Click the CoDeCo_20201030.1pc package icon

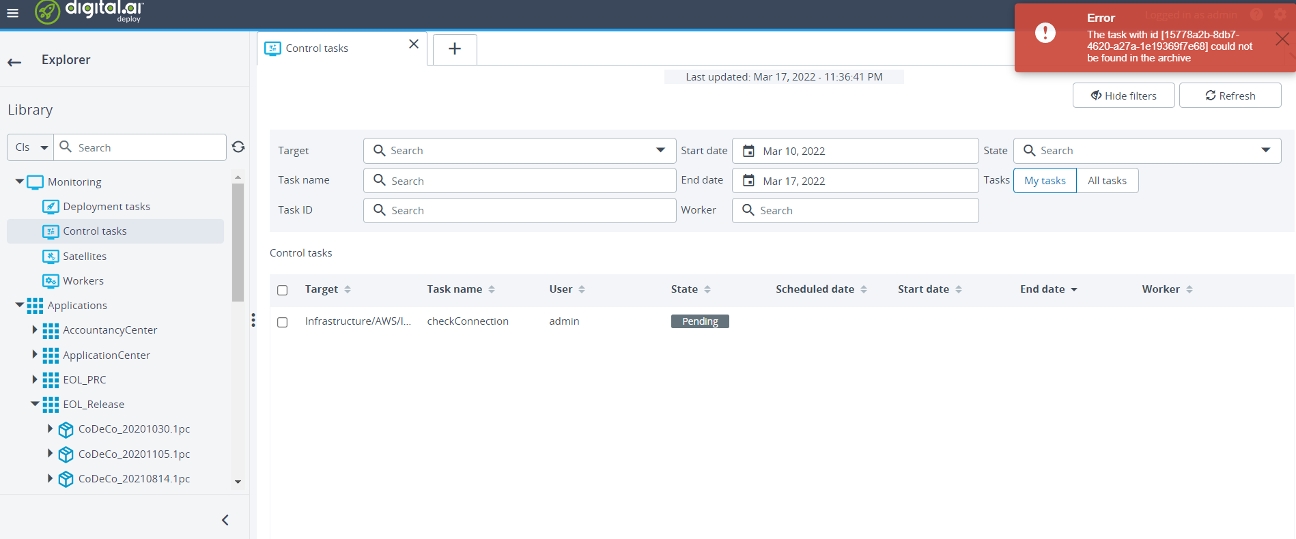(x=66, y=429)
